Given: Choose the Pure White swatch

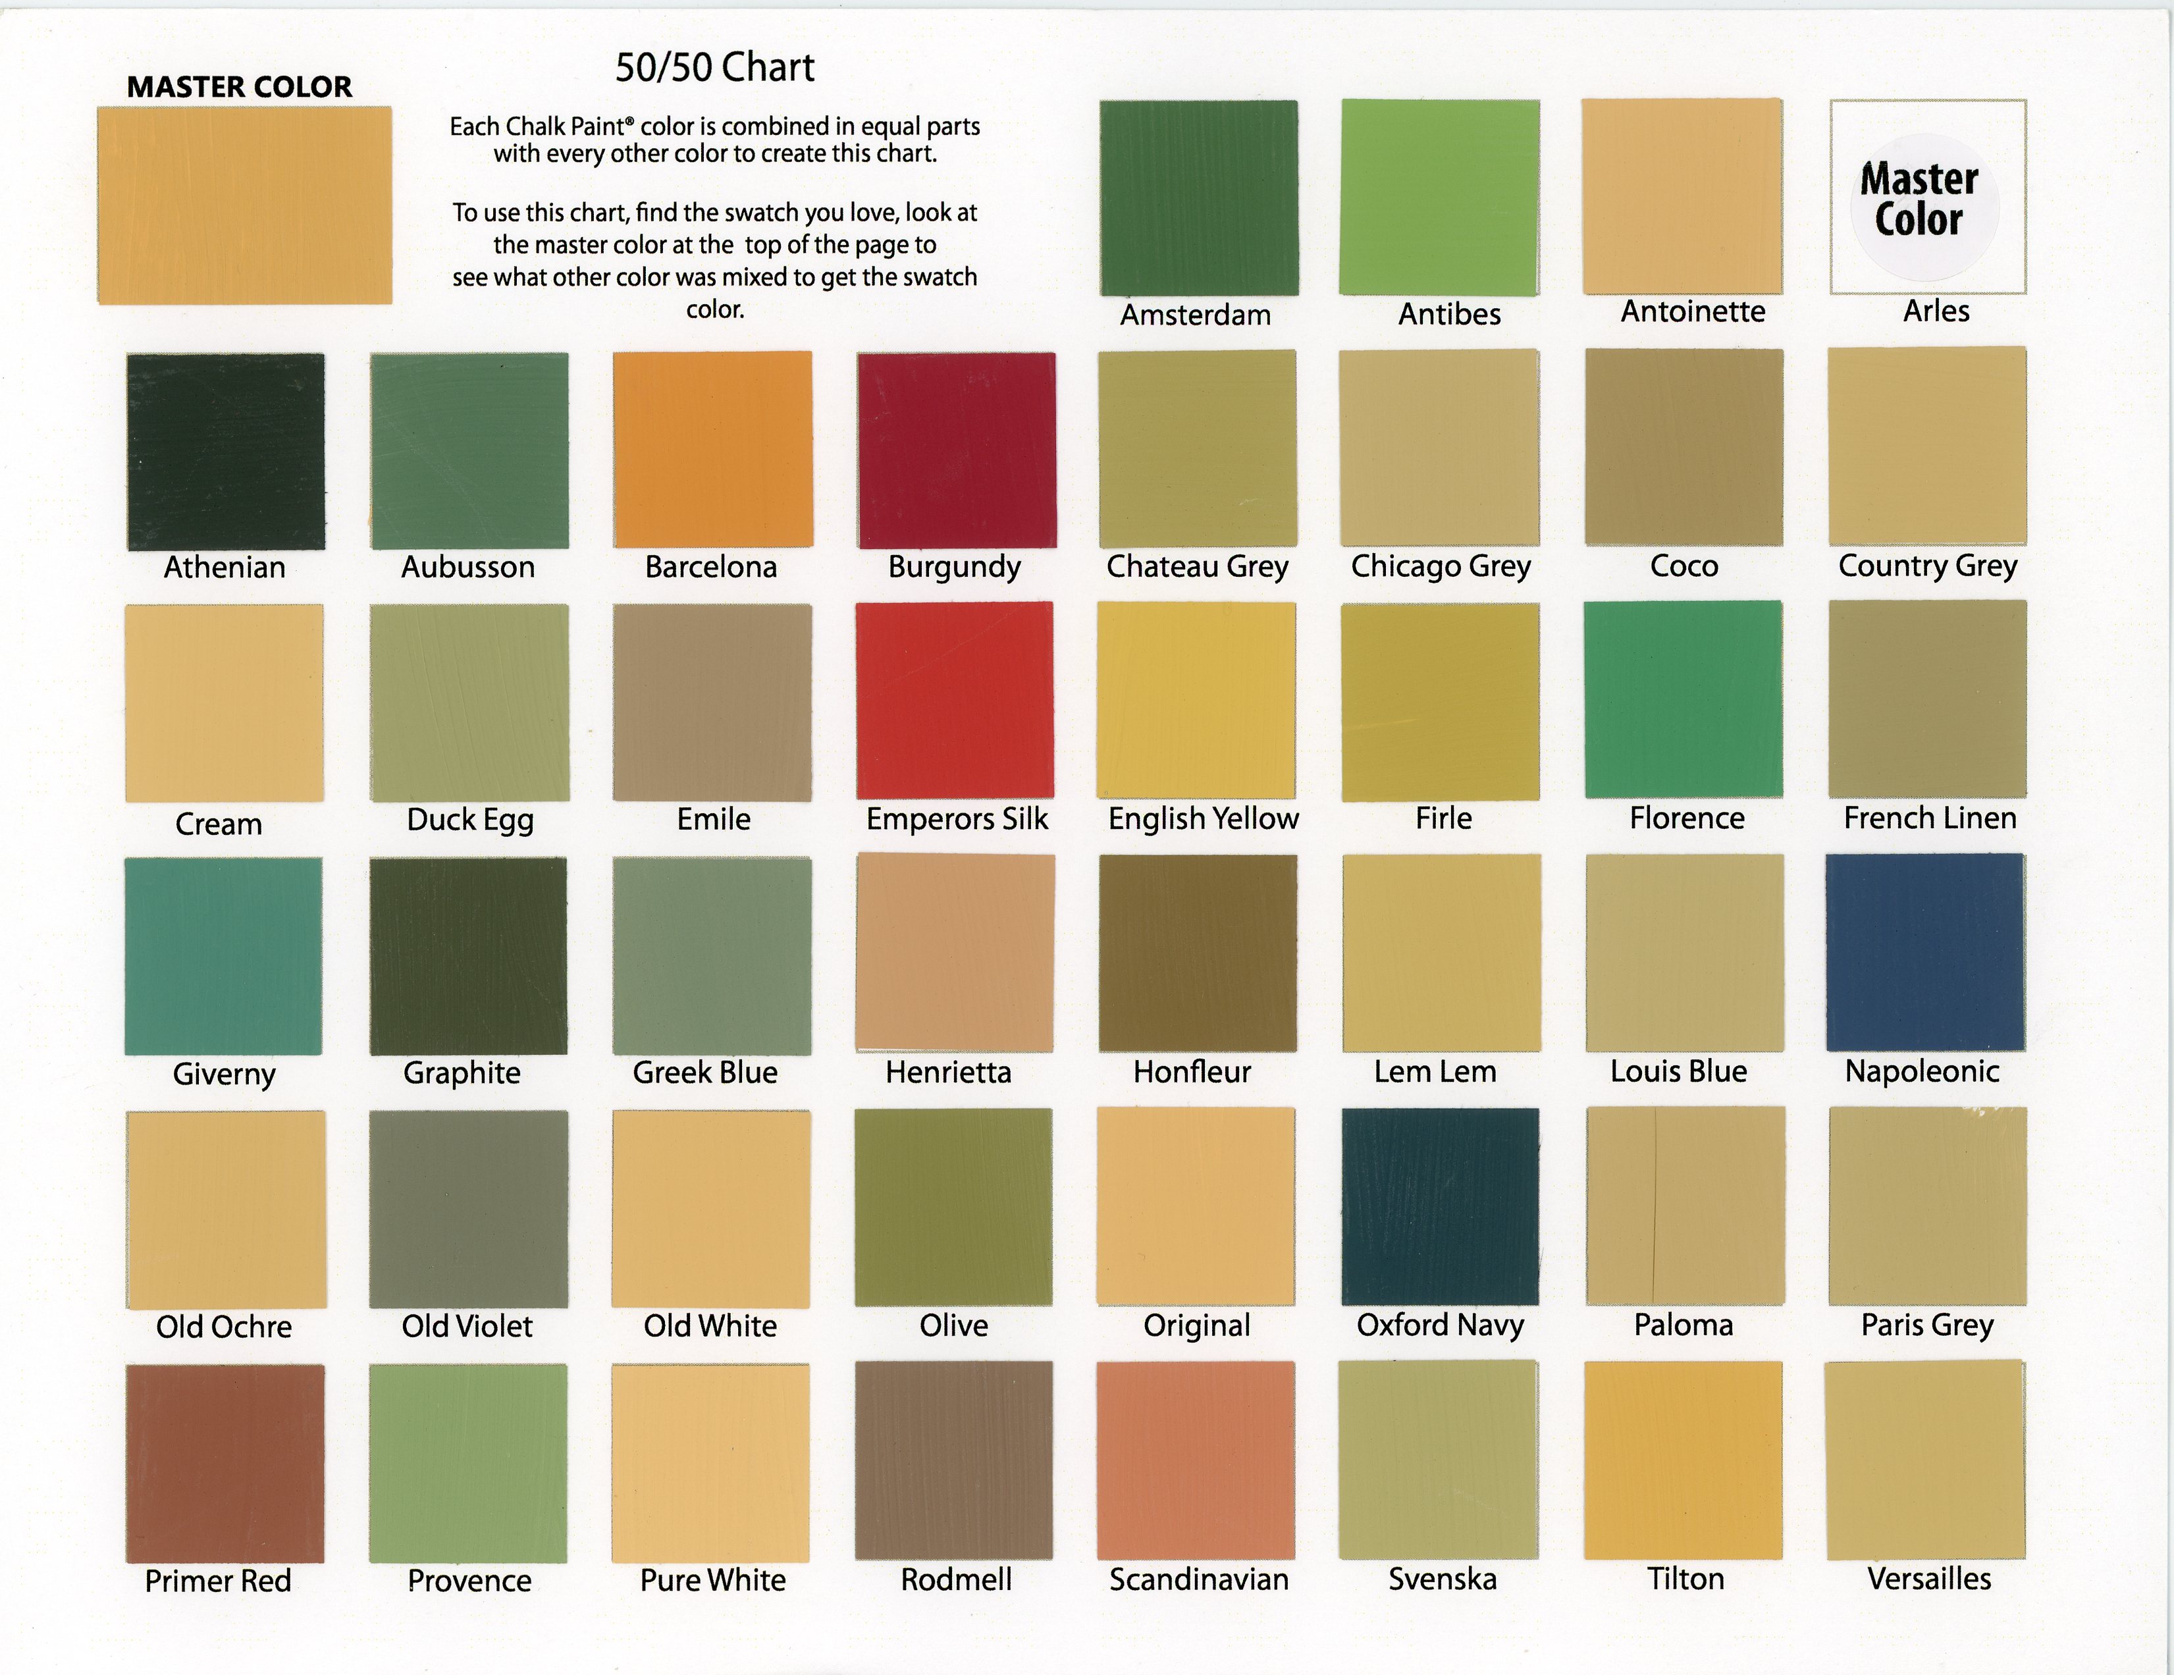Looking at the screenshot, I should (x=711, y=1464).
